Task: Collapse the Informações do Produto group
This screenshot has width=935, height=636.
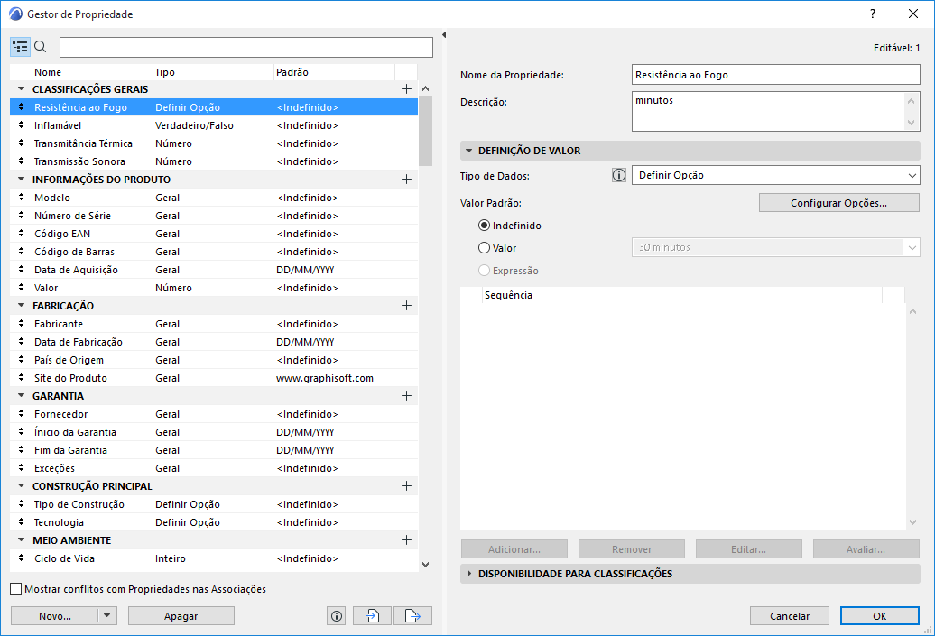Action: point(22,180)
